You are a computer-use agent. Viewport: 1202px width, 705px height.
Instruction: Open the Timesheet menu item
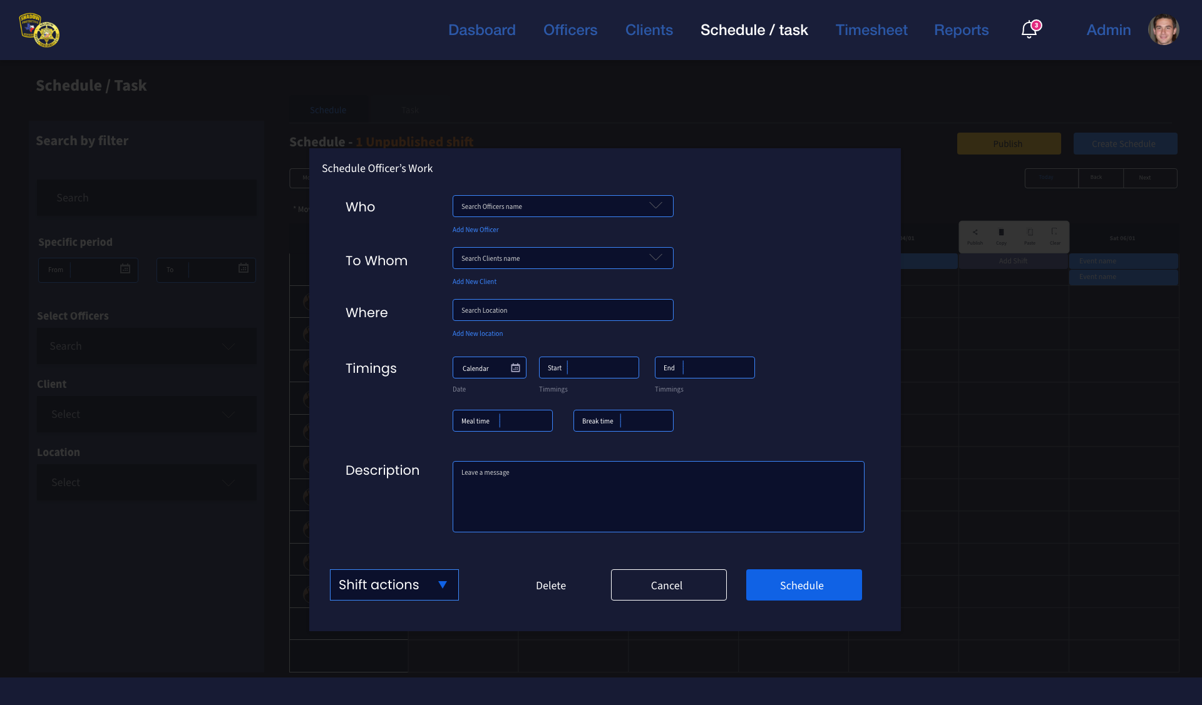pos(871,30)
